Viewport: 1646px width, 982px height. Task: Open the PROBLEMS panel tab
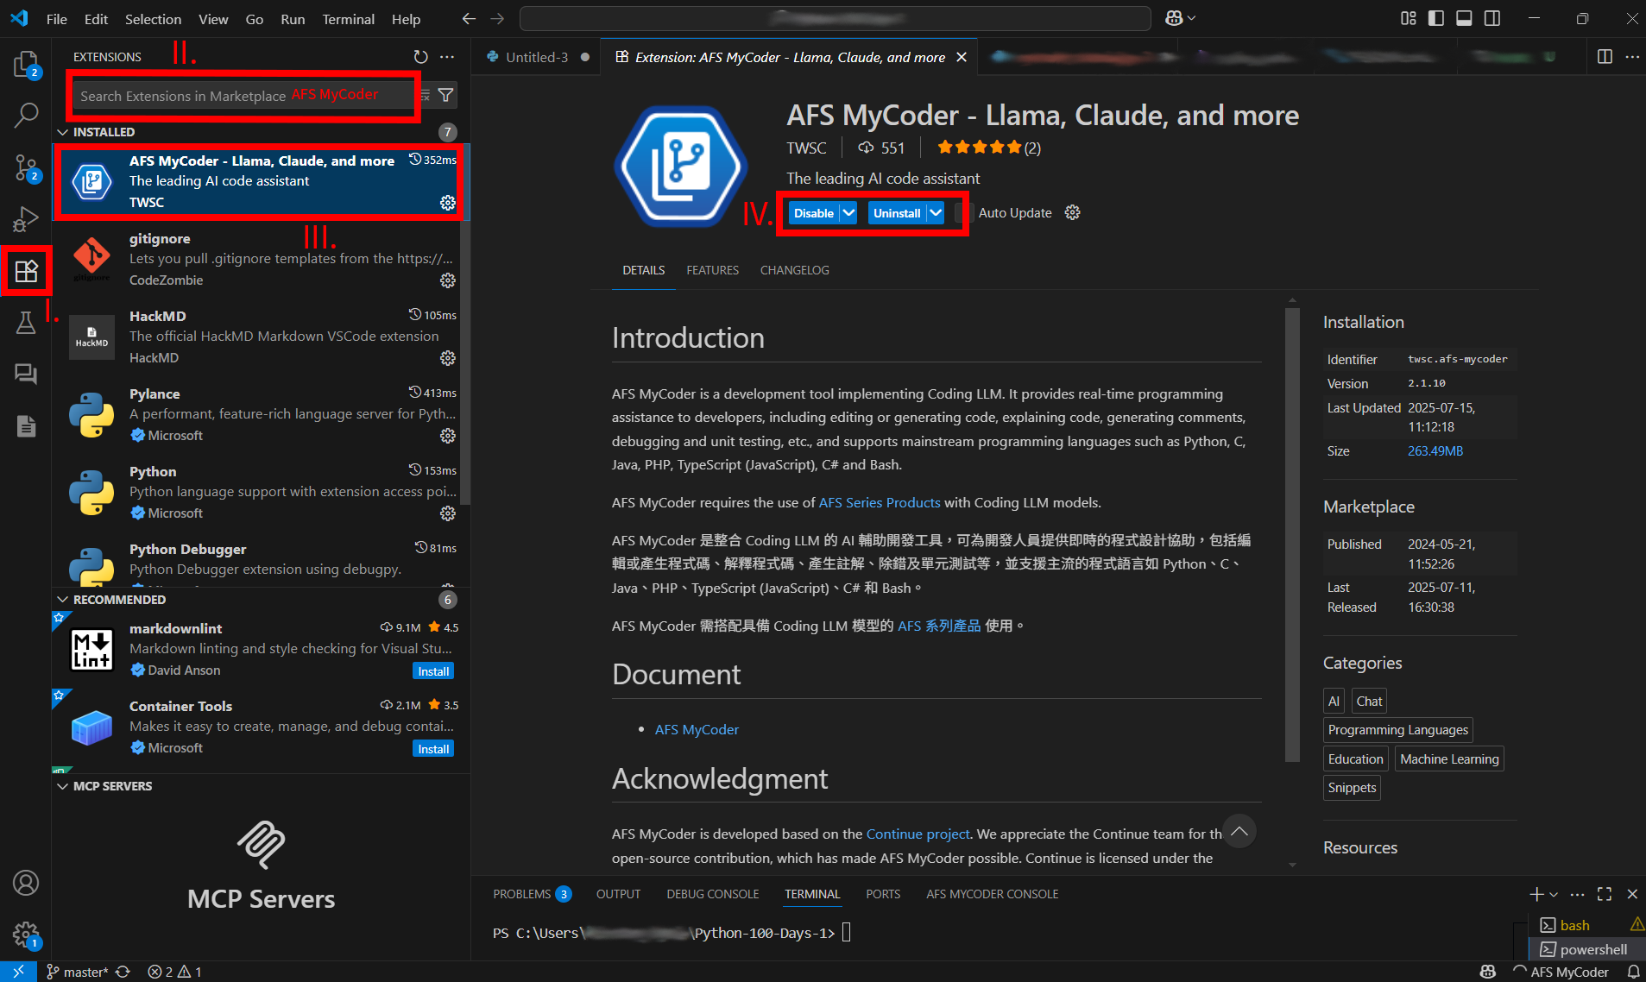532,894
